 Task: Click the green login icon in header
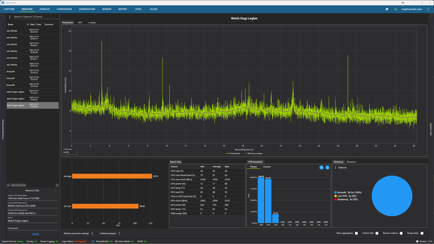pos(395,9)
